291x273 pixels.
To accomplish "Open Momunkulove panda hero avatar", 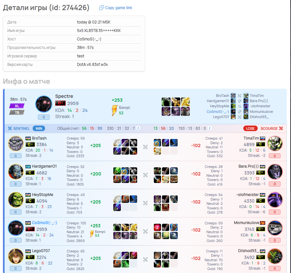I will [x=275, y=228].
